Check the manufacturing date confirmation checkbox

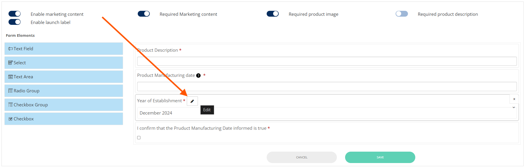tap(139, 138)
